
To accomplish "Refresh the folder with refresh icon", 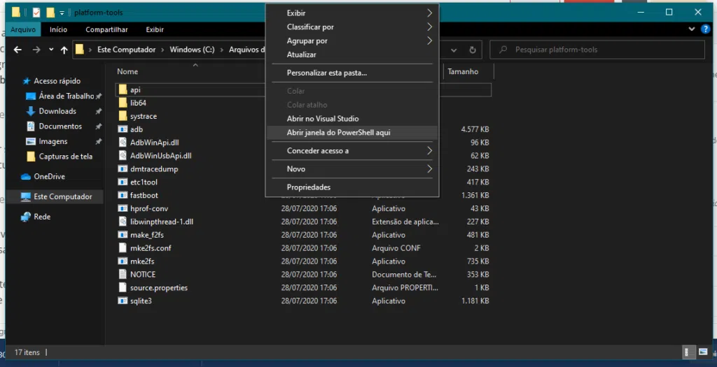I will (x=473, y=50).
